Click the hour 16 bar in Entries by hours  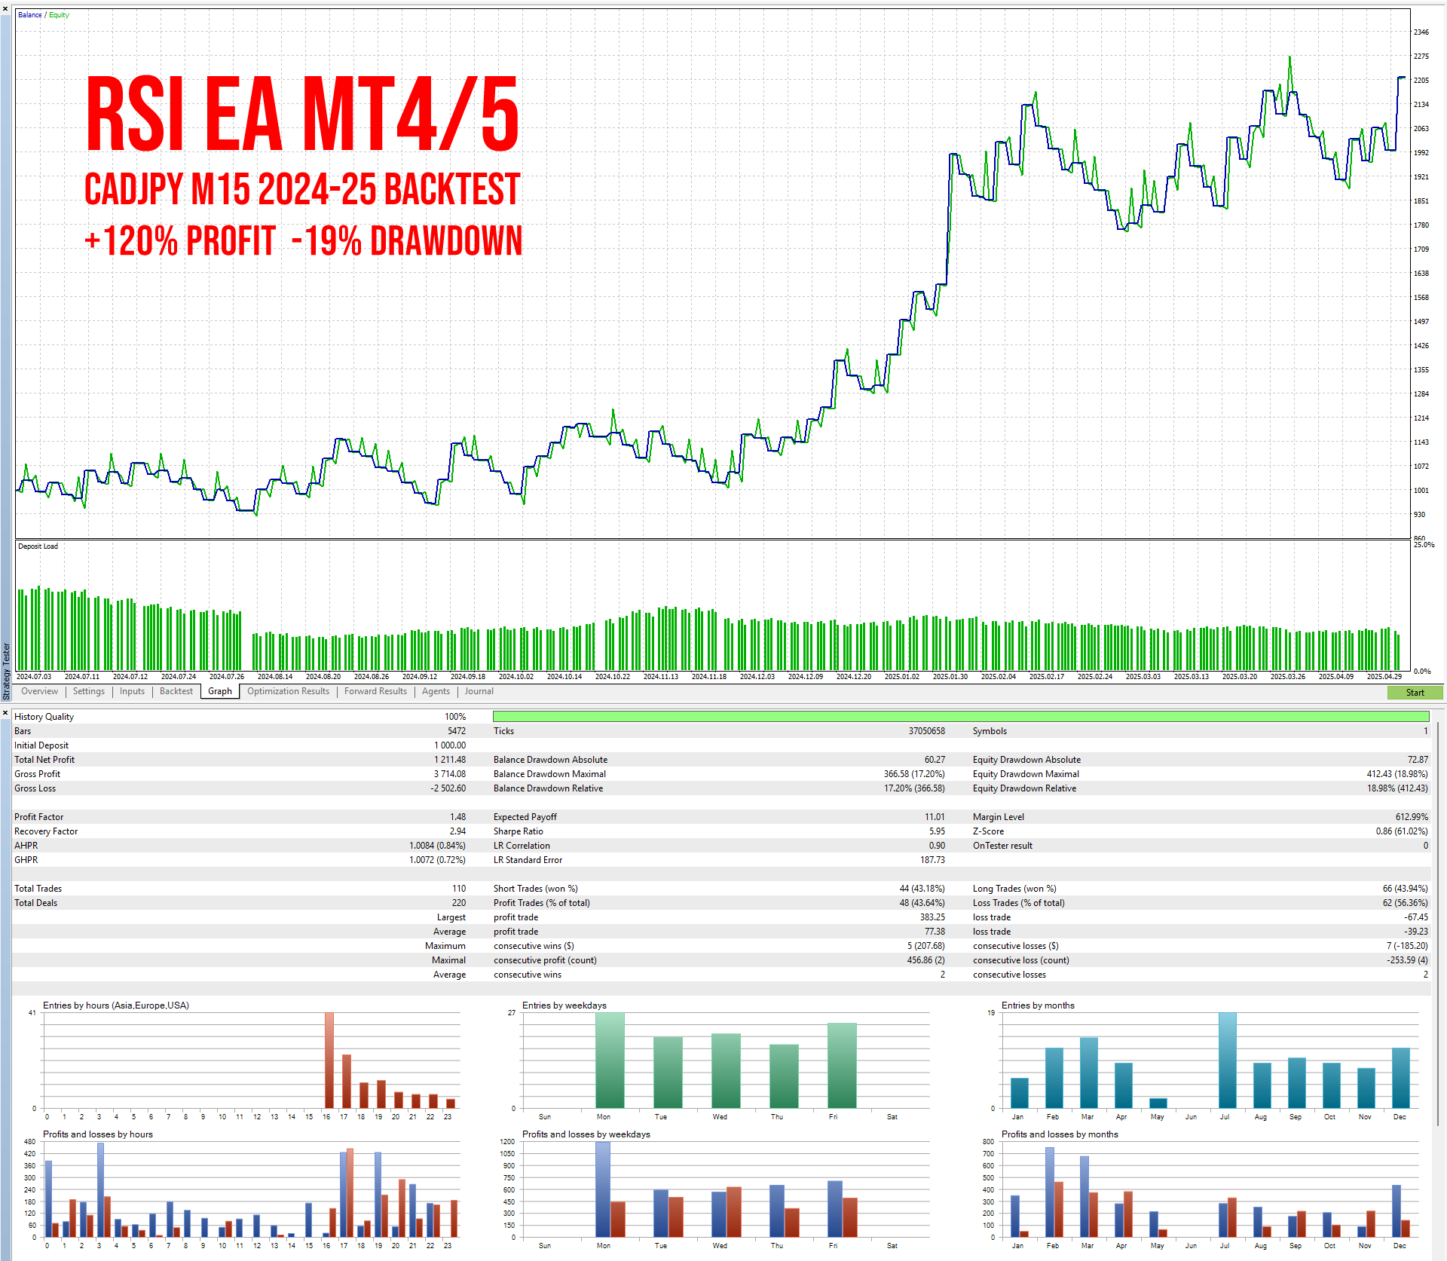click(329, 1061)
